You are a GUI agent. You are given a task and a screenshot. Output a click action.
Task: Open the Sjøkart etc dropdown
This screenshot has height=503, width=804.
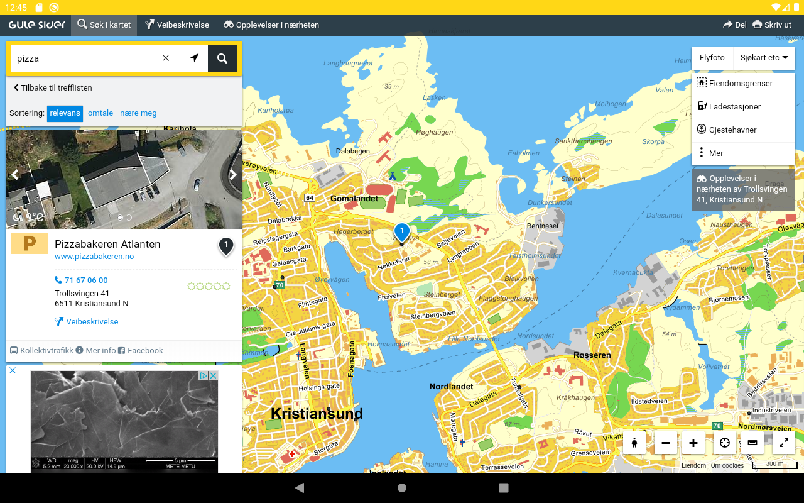764,58
